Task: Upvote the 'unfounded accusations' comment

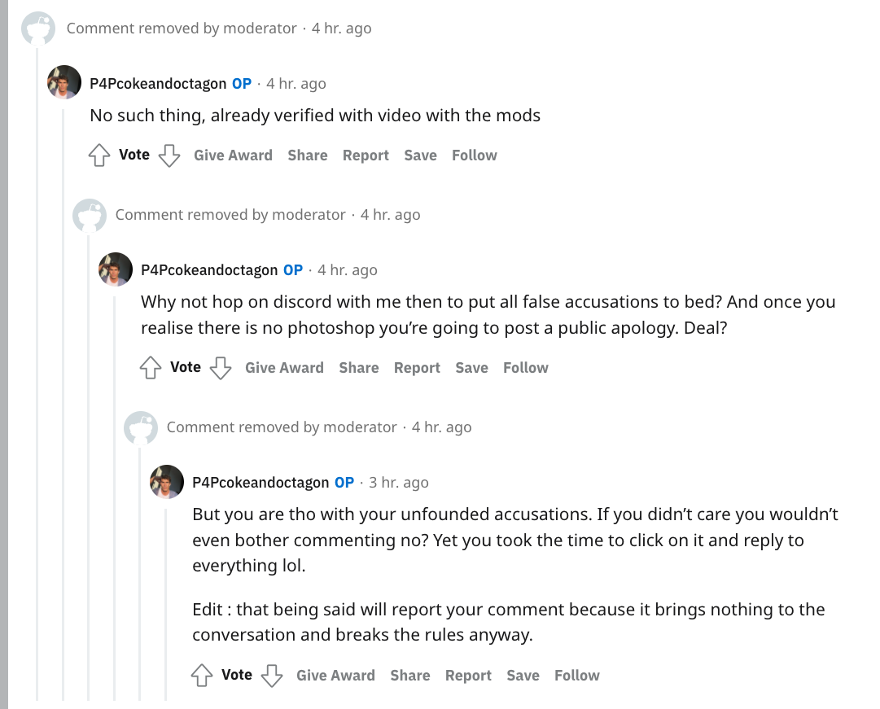Action: pos(201,676)
